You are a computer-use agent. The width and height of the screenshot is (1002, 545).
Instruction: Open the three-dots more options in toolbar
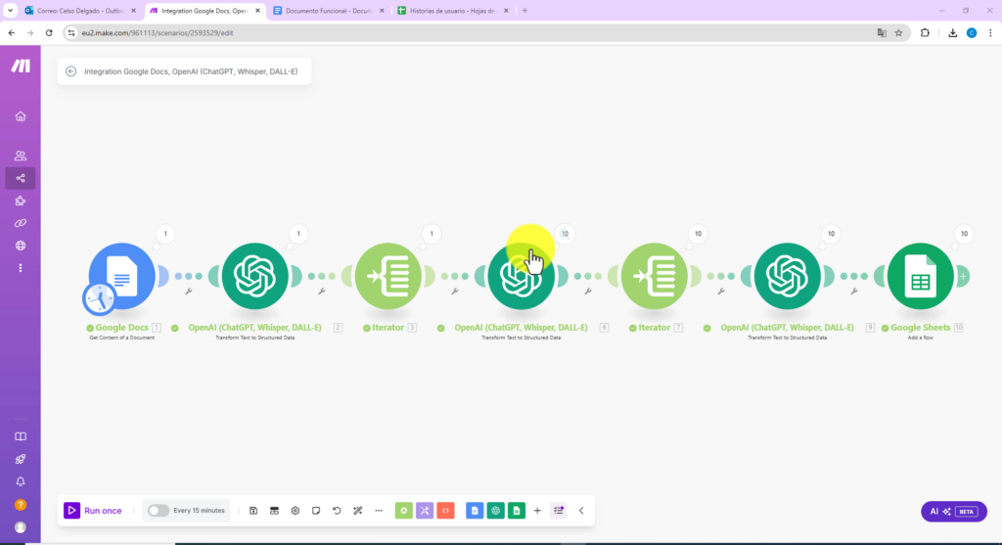[x=379, y=511]
